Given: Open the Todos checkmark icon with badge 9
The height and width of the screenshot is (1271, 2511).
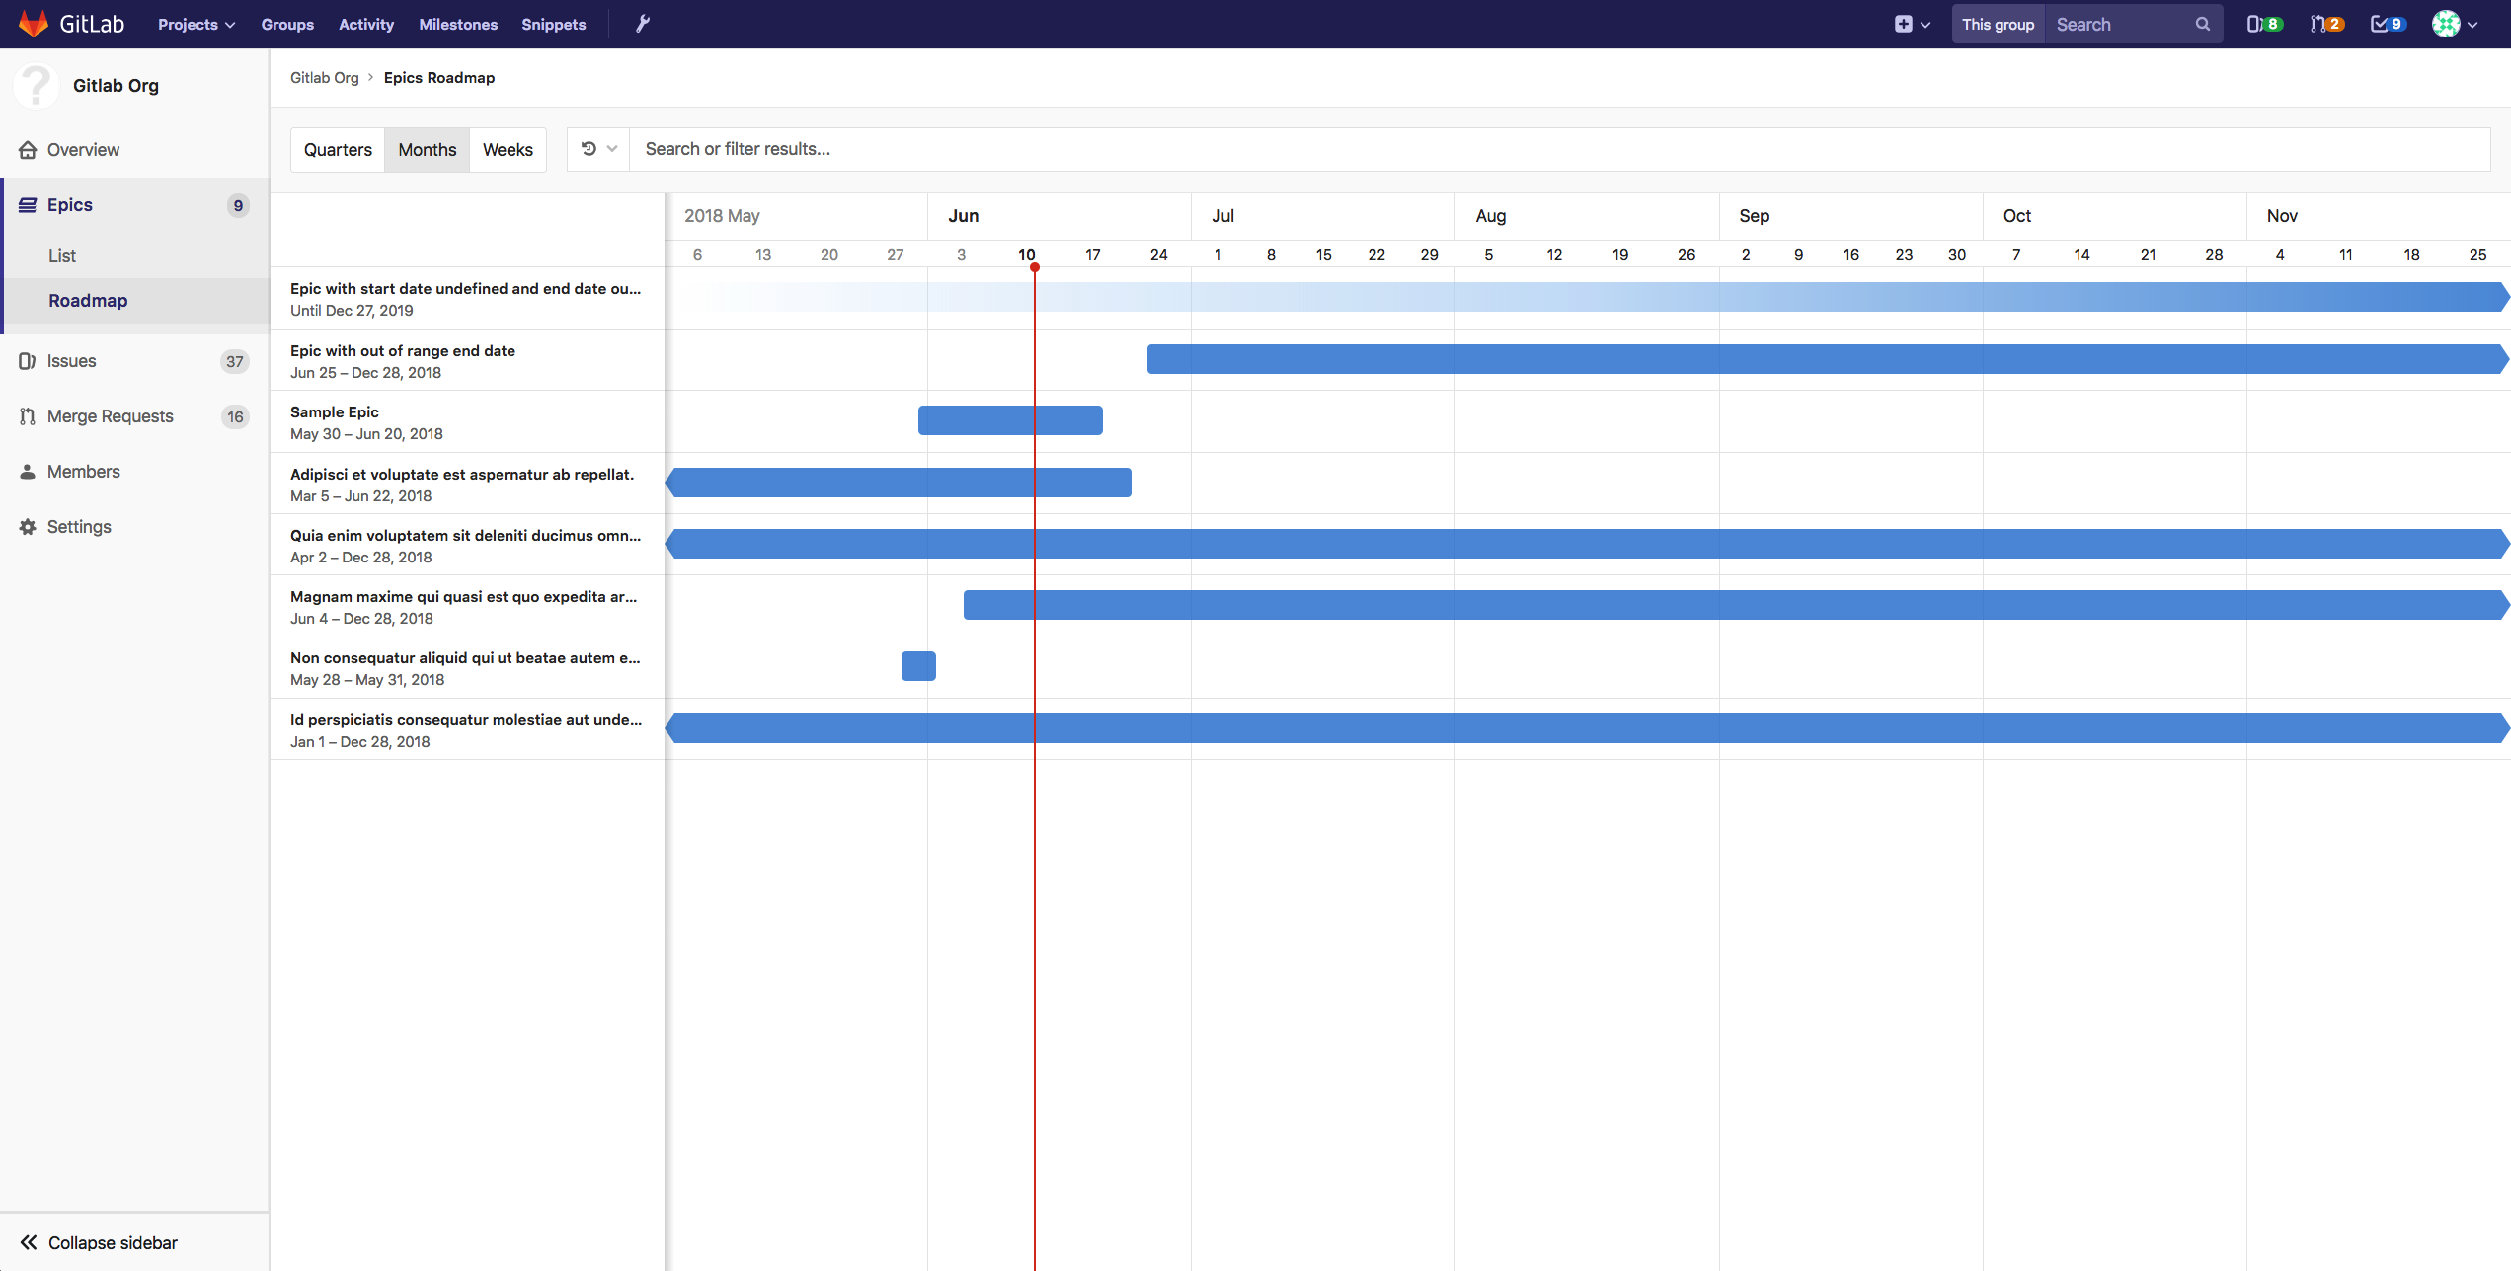Looking at the screenshot, I should tap(2388, 23).
